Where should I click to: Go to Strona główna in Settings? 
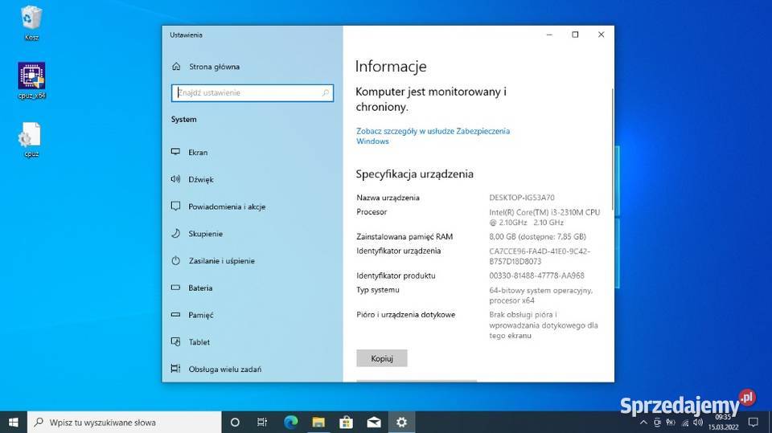214,67
